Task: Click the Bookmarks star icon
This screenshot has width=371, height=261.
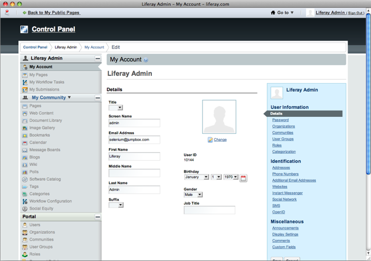Action: click(x=25, y=135)
